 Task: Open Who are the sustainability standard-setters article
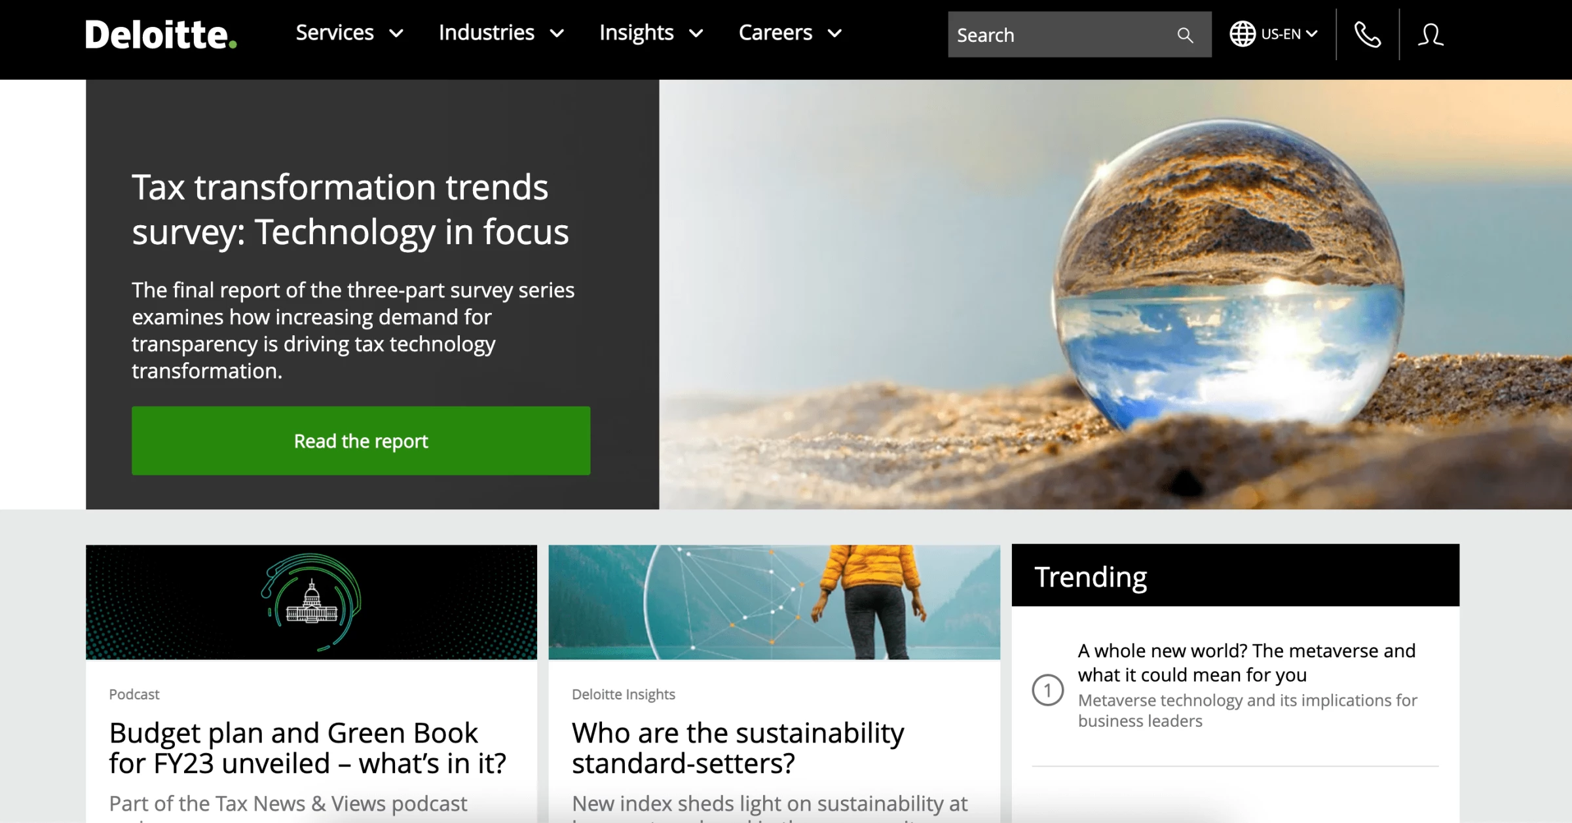tap(738, 748)
